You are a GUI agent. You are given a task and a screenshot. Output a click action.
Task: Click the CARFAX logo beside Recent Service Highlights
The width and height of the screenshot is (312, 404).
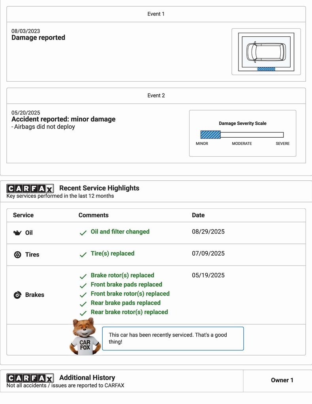(x=30, y=189)
